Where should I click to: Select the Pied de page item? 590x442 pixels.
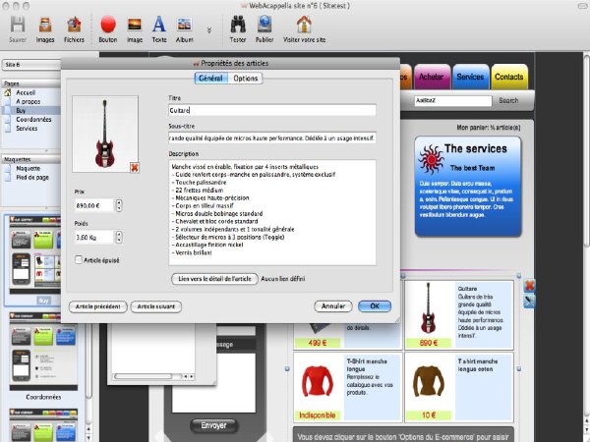point(32,178)
